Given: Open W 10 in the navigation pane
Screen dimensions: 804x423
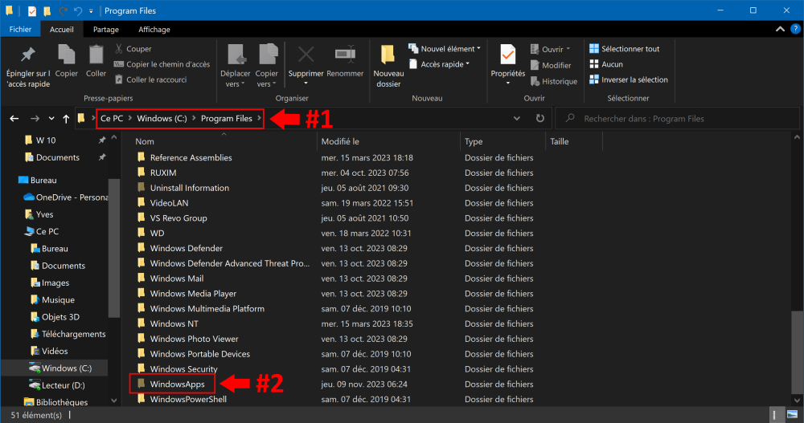Looking at the screenshot, I should (x=46, y=140).
